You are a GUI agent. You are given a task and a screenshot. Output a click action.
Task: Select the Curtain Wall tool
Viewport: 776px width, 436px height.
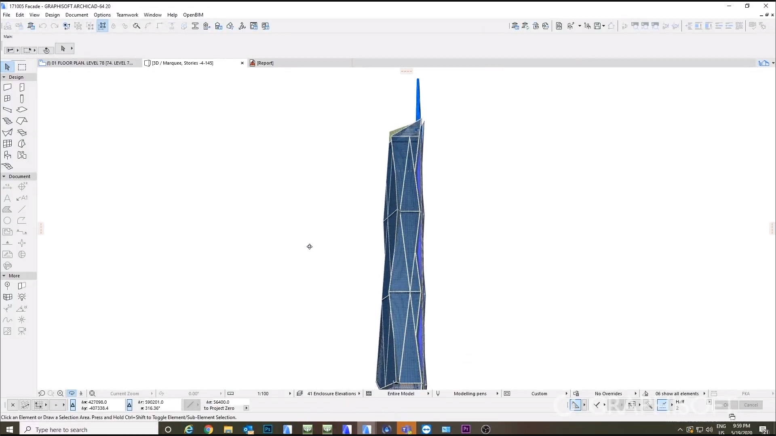[7, 144]
